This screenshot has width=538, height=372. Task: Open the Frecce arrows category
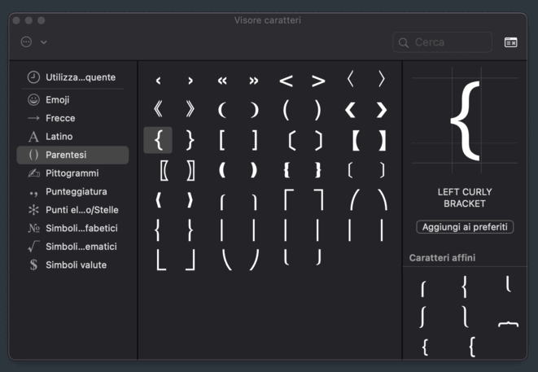(60, 118)
